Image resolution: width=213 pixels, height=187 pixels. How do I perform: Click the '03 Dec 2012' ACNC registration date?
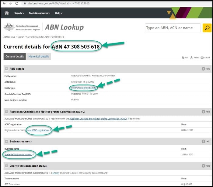pyautogui.click(x=187, y=130)
